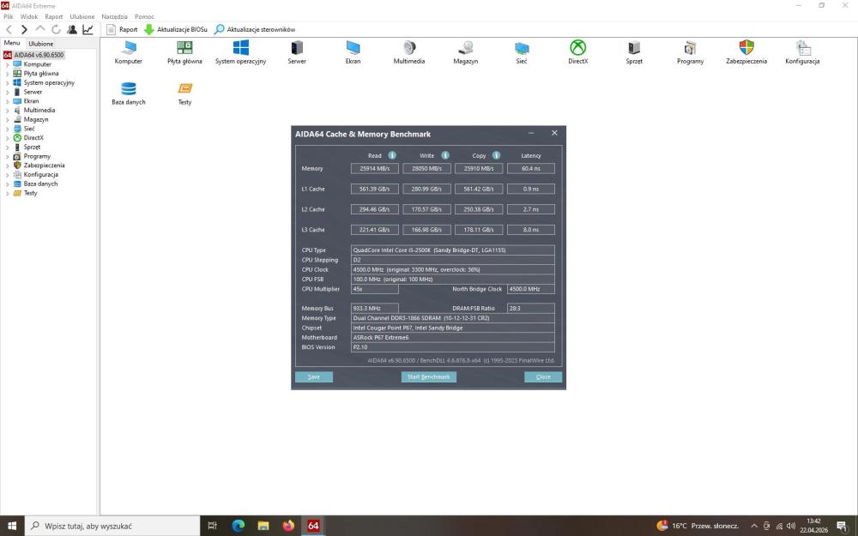Expand the Płyta główna tree node

7,74
